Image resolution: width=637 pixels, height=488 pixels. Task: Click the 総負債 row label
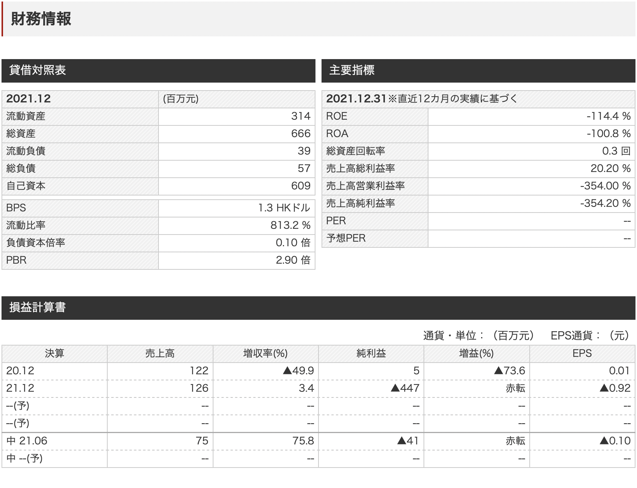point(21,169)
